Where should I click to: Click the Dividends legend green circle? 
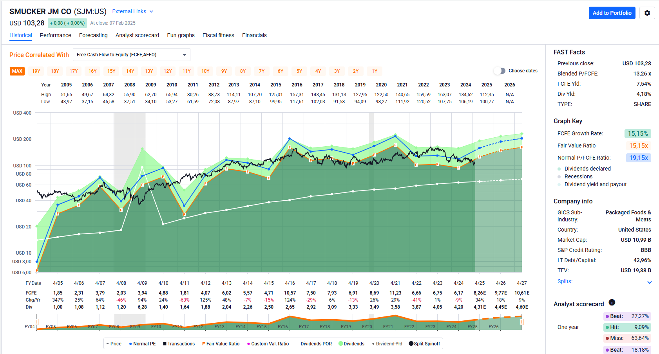[340, 343]
